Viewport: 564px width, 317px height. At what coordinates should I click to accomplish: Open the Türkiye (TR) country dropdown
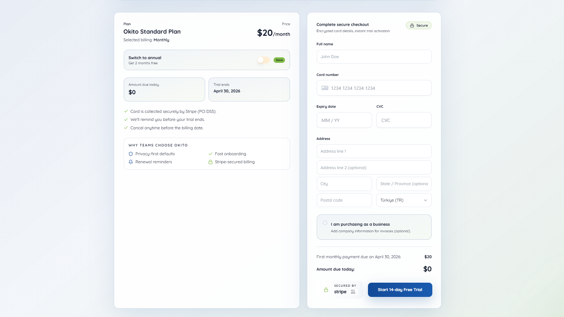point(404,200)
